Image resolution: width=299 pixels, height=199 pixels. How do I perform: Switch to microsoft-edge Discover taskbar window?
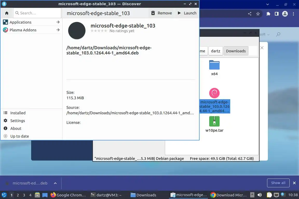tap(189, 195)
